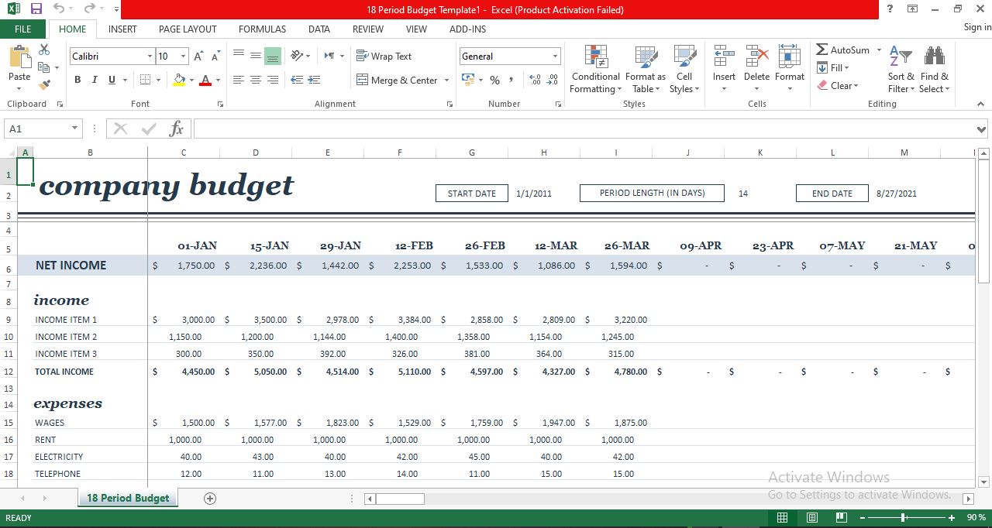Toggle italic formatting

pos(93,80)
